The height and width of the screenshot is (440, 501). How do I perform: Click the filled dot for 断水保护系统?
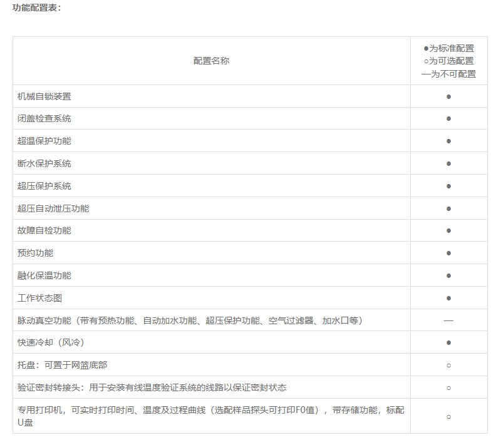click(448, 163)
